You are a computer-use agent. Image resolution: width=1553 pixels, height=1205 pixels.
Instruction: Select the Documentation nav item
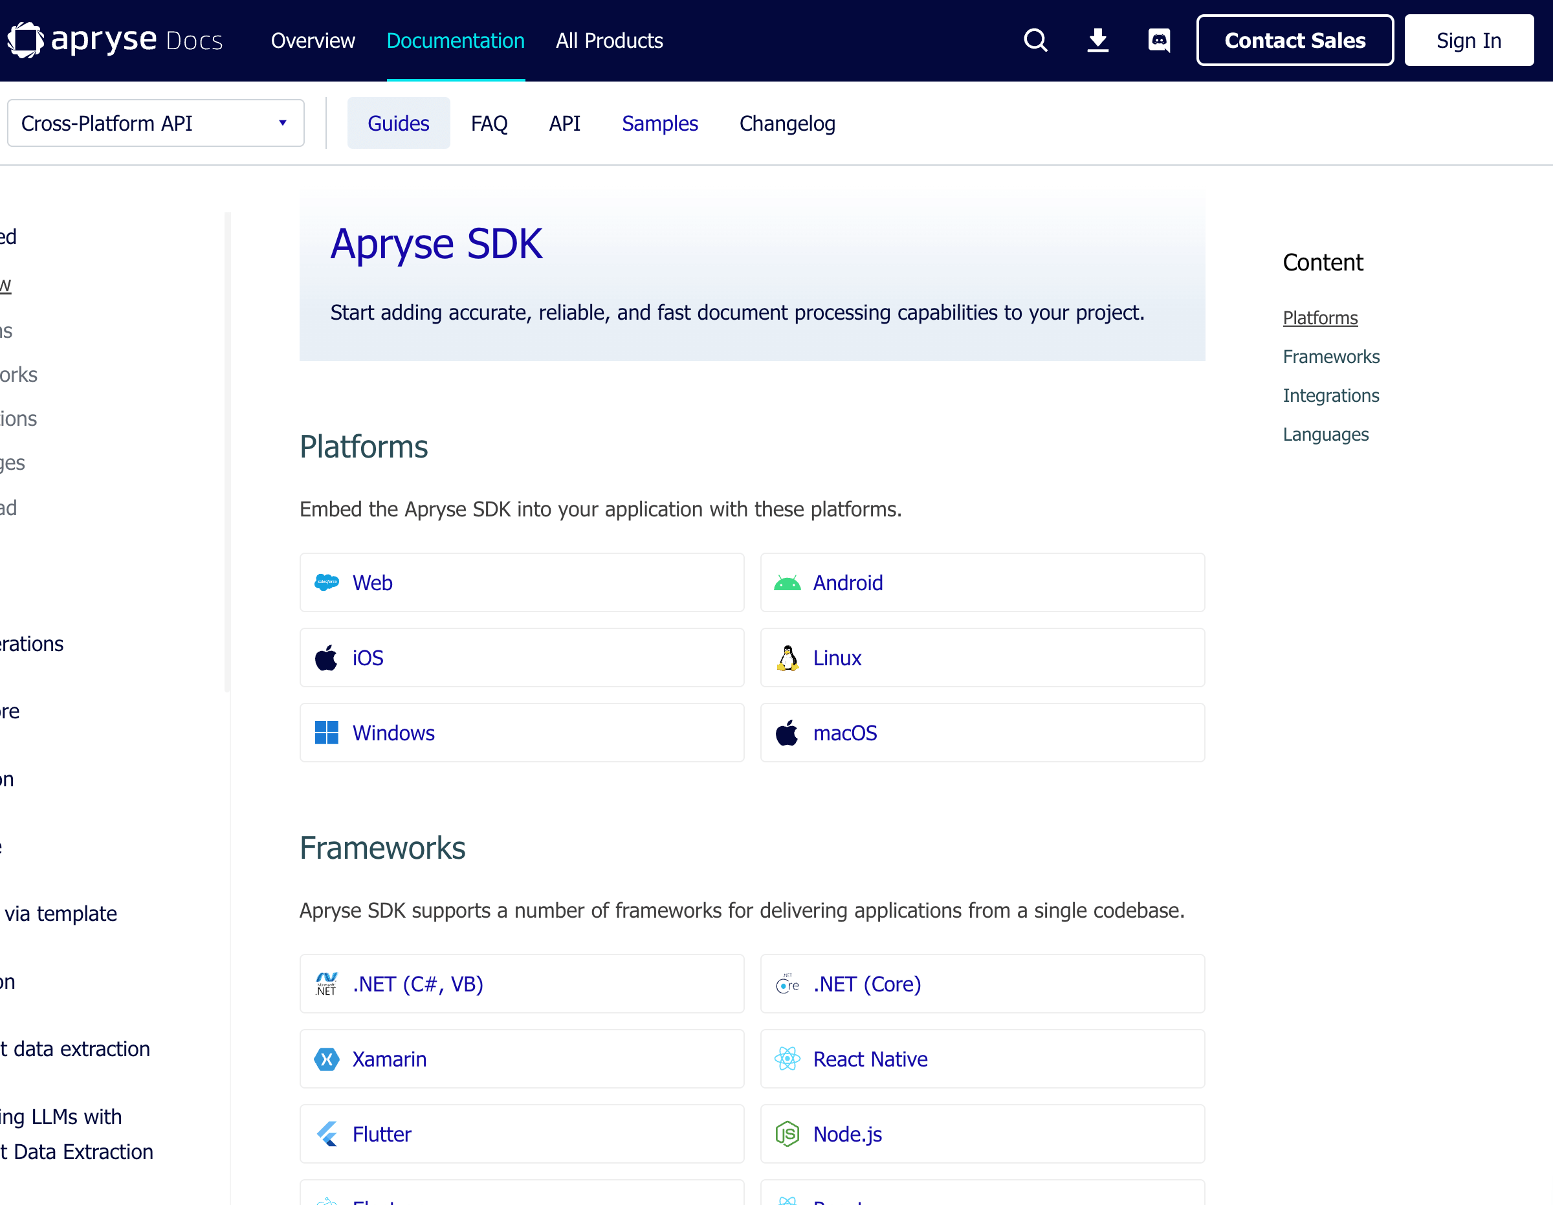456,41
